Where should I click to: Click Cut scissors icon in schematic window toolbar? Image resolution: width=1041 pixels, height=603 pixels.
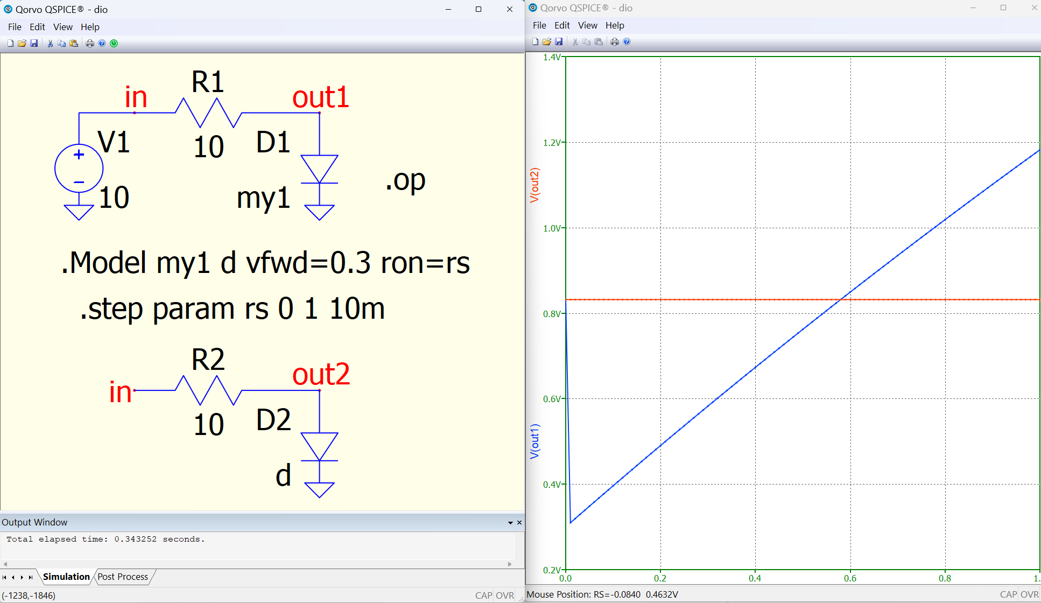tap(50, 43)
